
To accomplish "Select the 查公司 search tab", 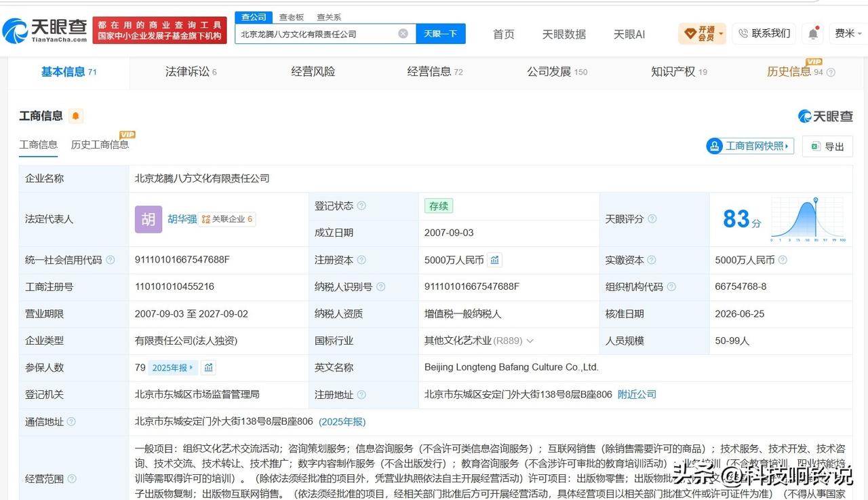I will coord(254,17).
